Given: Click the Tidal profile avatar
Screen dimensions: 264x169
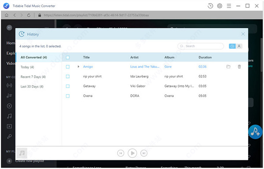Looking at the screenshot, I should pos(9,28).
